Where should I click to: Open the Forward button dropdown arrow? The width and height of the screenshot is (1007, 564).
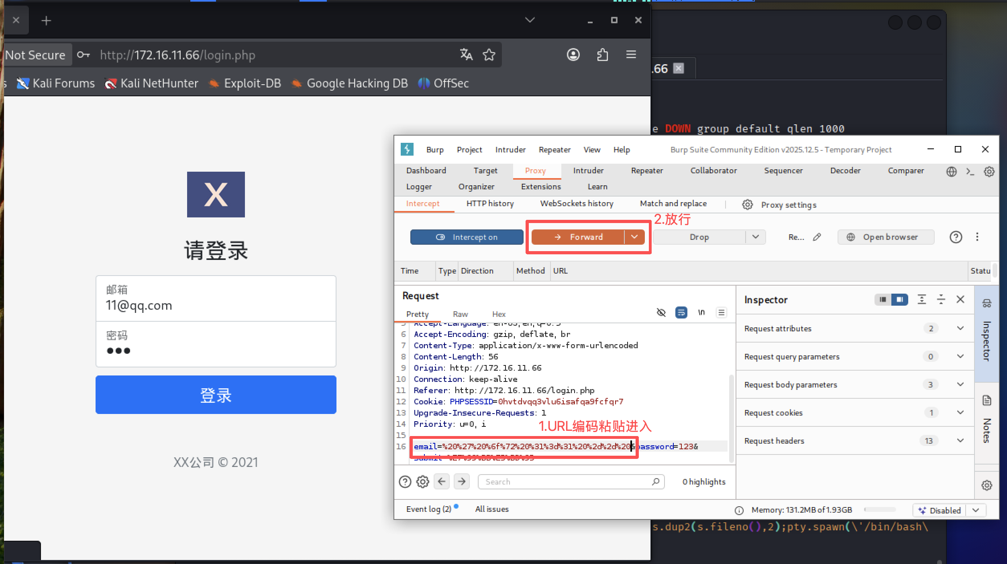point(634,237)
